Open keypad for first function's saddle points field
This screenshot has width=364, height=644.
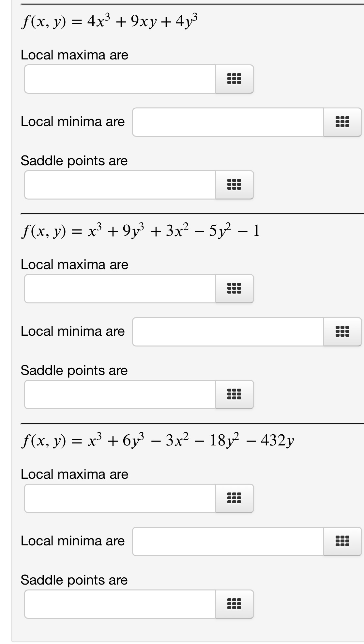point(235,185)
